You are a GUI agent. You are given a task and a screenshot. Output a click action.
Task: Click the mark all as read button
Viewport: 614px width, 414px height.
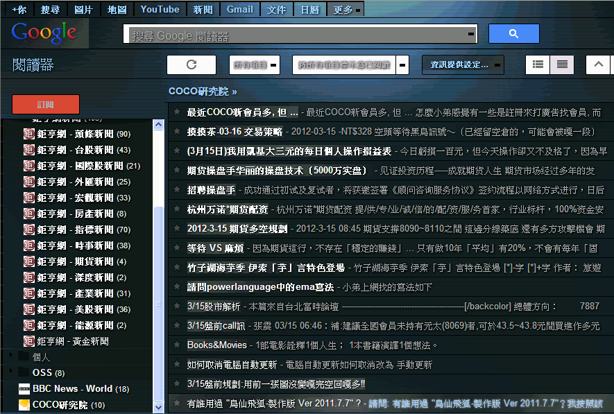344,64
